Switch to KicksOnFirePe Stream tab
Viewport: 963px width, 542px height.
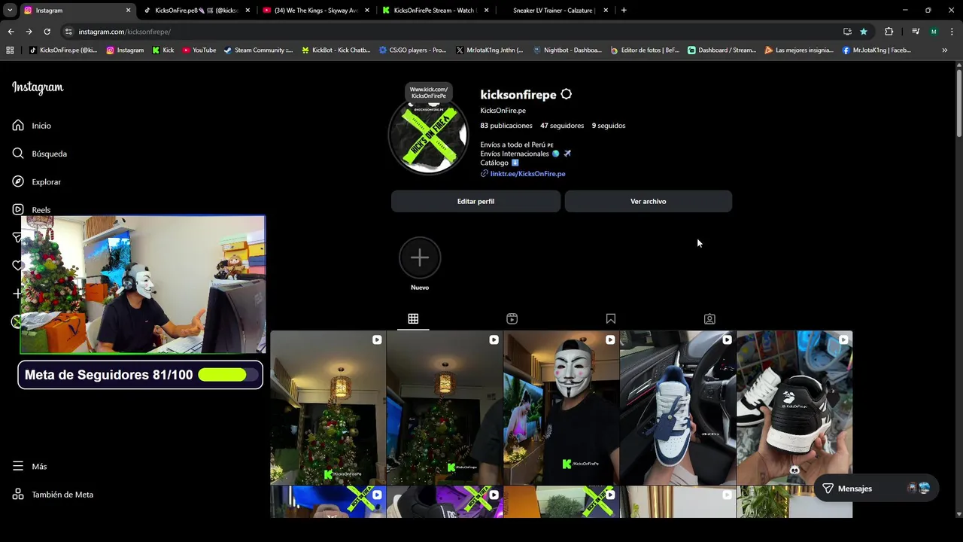tap(436, 11)
